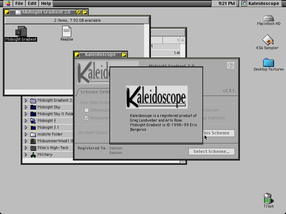Expand the Midnight ƒ.1 row
This screenshot has height=214, width=286.
pos(26,127)
